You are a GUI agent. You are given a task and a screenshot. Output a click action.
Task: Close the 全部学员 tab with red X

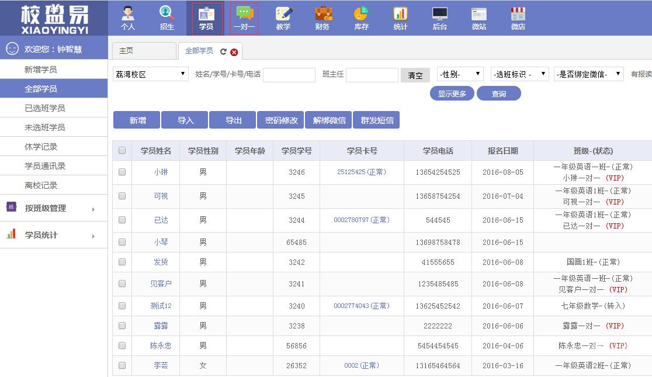(x=234, y=52)
